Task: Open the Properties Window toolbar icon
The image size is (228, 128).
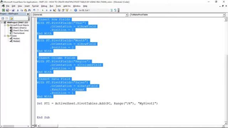Action: [63, 10]
